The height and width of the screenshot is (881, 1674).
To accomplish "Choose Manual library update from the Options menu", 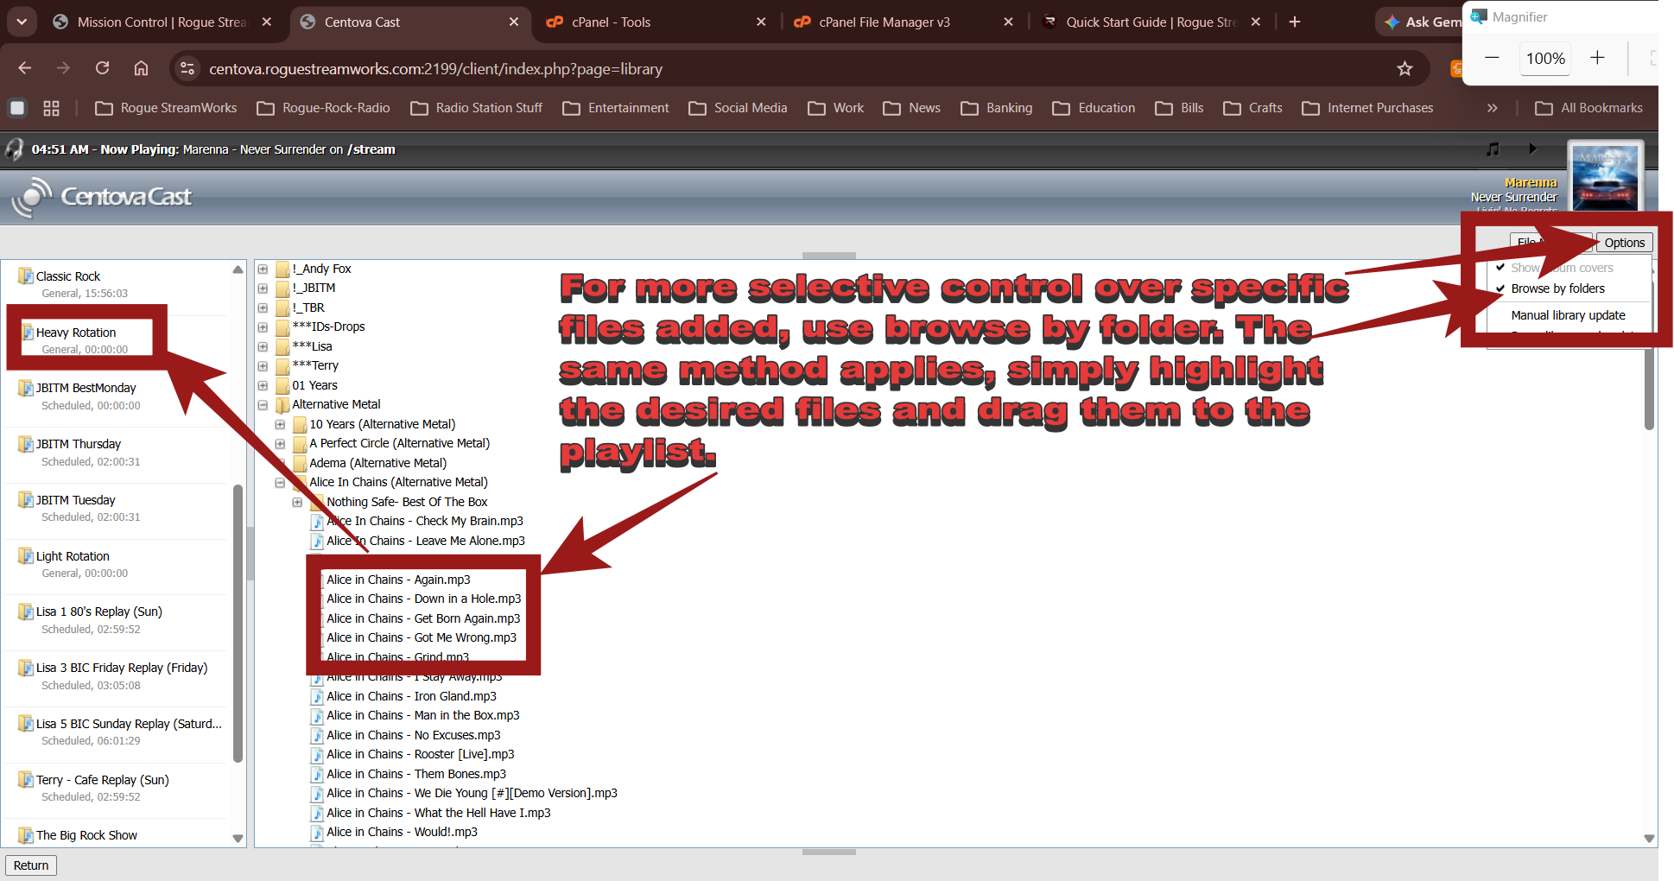I will click(x=1568, y=315).
